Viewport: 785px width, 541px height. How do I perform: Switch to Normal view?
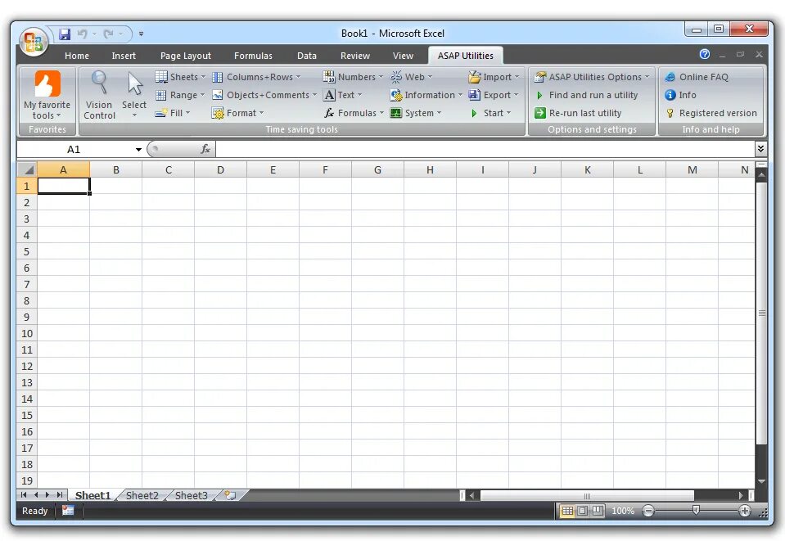[566, 511]
